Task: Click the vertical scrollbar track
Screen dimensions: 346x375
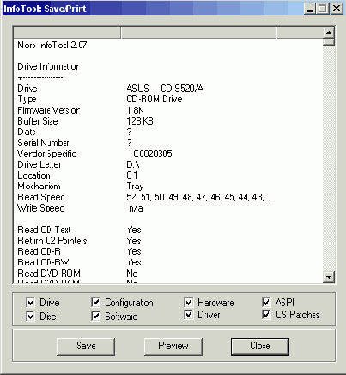Action: point(329,157)
